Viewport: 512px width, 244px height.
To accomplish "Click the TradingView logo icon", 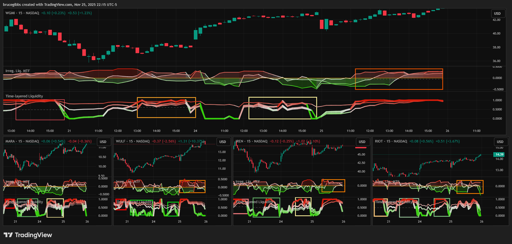I will [8, 235].
